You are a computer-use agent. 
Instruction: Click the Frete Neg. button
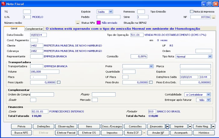pos(202,127)
